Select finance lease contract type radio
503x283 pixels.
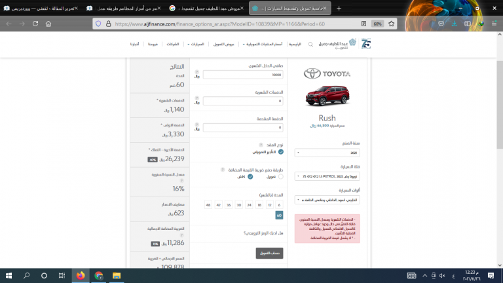point(281,152)
